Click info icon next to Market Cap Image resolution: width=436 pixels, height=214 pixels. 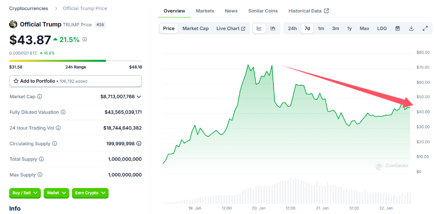click(40, 97)
